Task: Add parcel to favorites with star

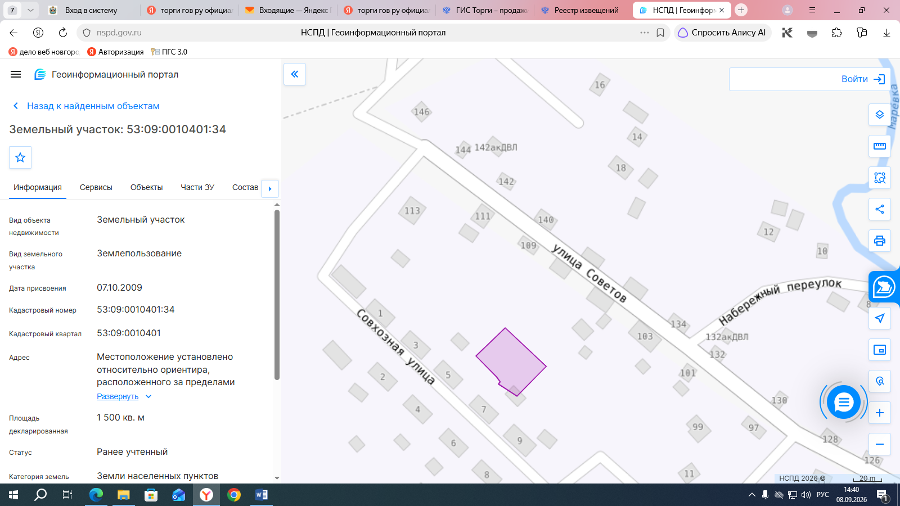Action: 20,157
